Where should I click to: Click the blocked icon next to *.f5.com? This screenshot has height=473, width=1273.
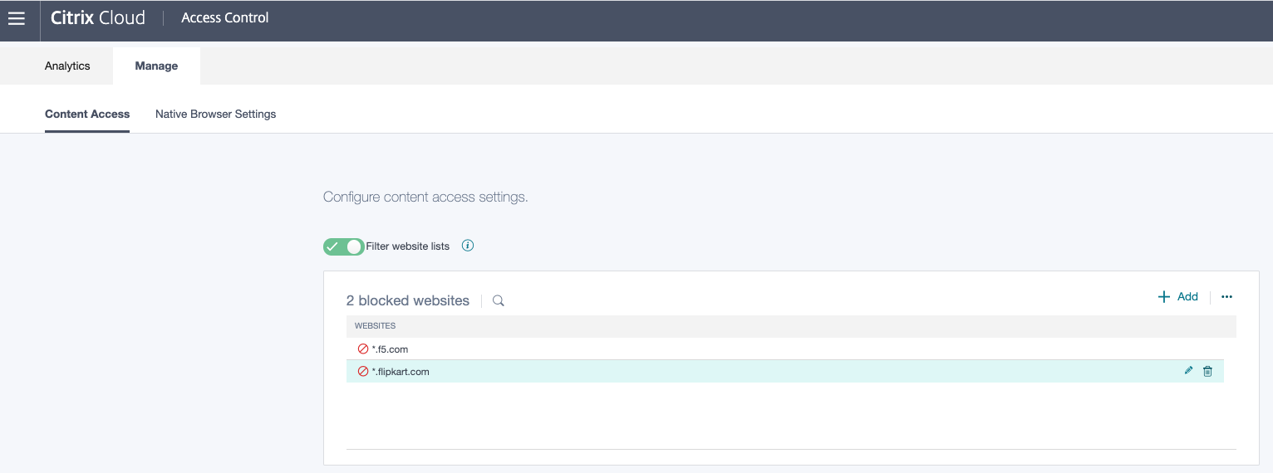pos(363,349)
